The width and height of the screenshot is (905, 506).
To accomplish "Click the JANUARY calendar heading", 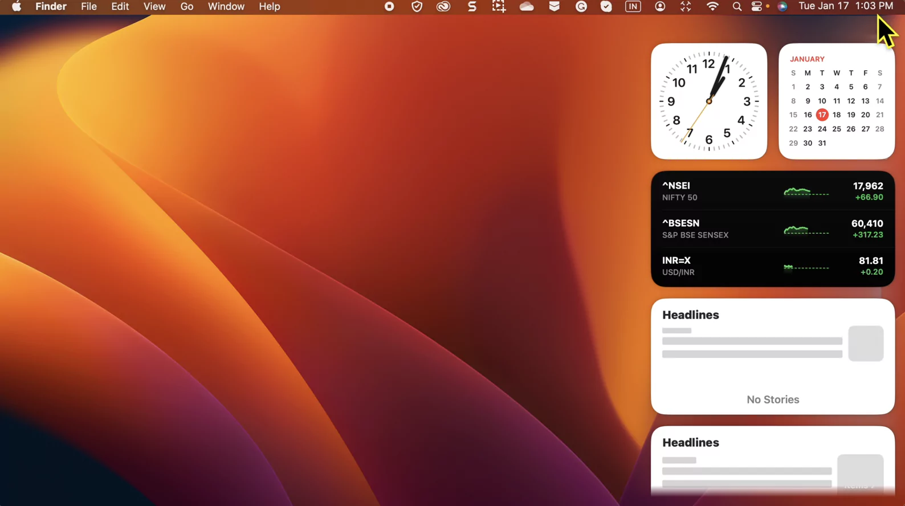I will pos(807,59).
